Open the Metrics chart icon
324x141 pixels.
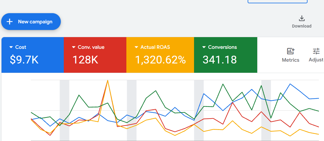tap(290, 51)
